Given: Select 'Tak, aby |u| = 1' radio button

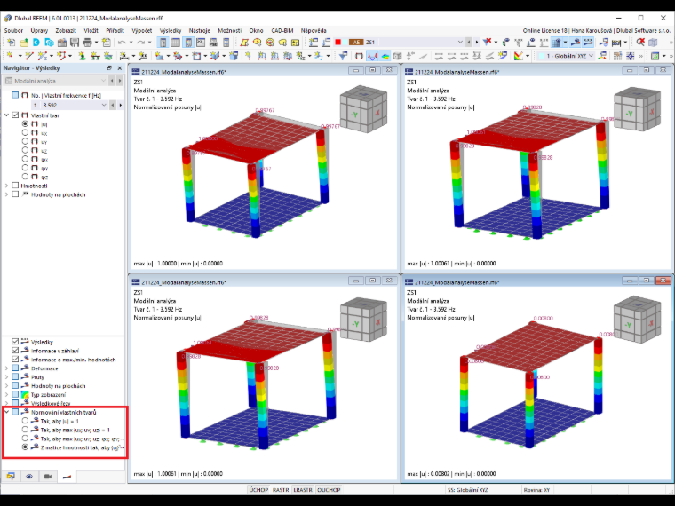Looking at the screenshot, I should pyautogui.click(x=25, y=421).
